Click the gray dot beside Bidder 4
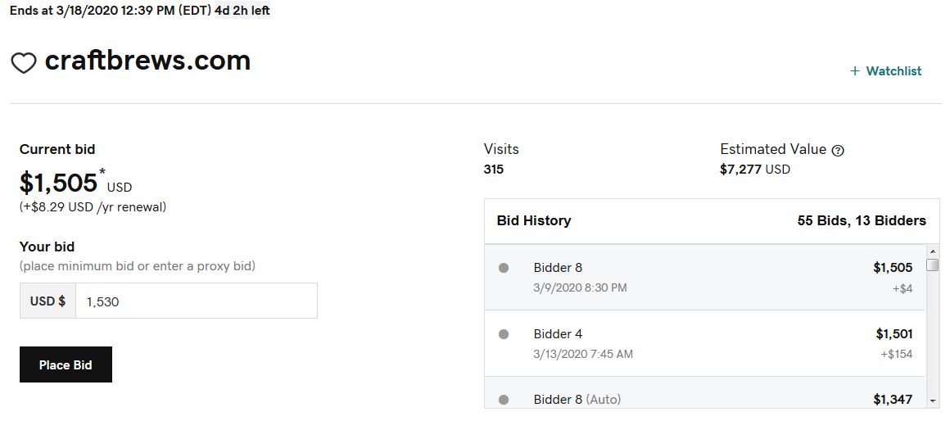The width and height of the screenshot is (950, 421). click(504, 334)
